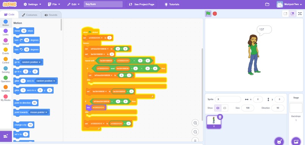Stop the project with the red stop button
Image resolution: width=305 pixels, height=145 pixels.
(215, 14)
